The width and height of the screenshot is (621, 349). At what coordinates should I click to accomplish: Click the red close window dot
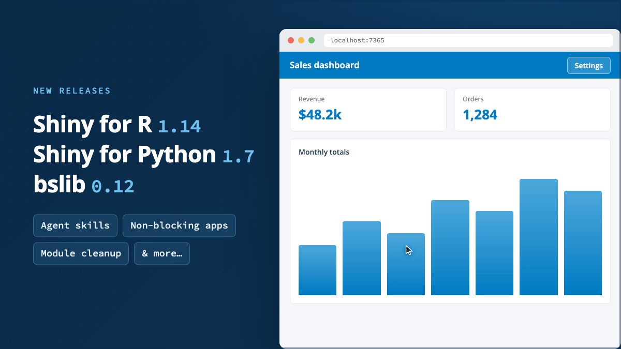[291, 40]
